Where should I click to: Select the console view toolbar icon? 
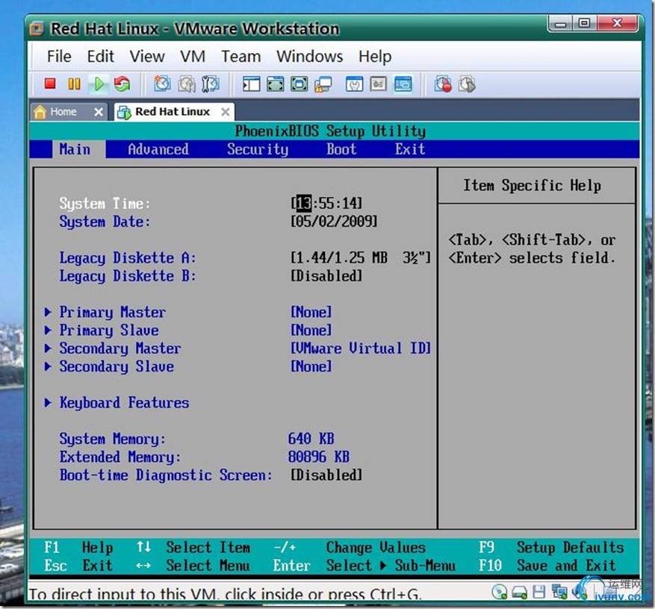click(403, 84)
